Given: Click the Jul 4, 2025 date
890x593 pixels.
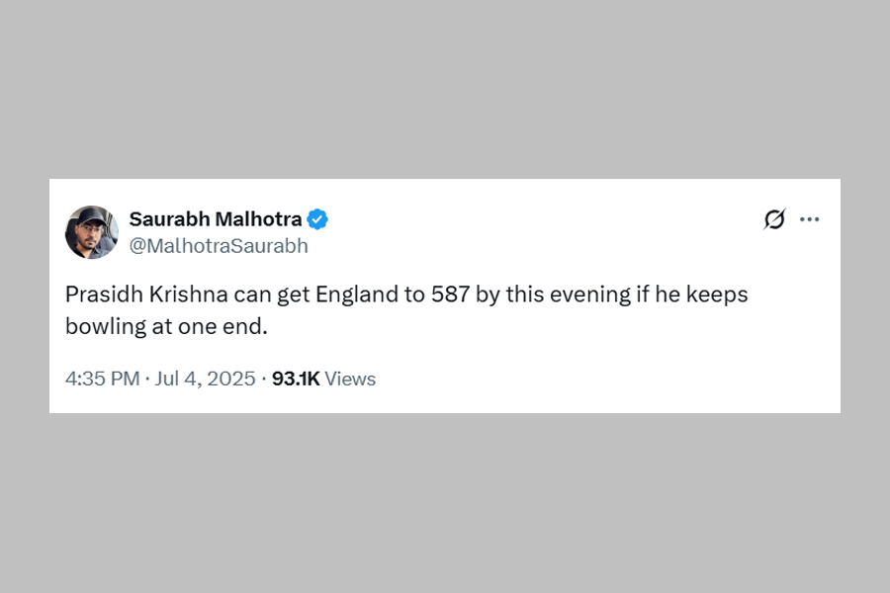Looking at the screenshot, I should 207,379.
